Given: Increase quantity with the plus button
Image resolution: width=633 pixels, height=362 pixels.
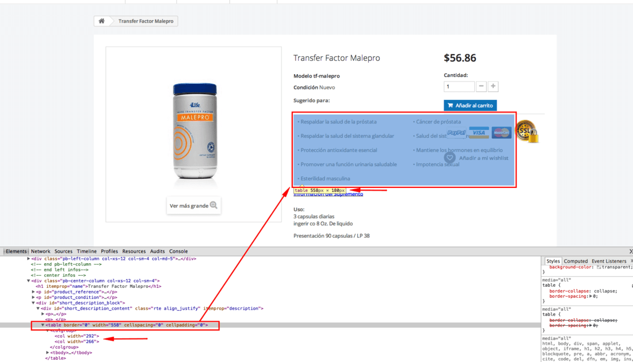Looking at the screenshot, I should coord(493,86).
